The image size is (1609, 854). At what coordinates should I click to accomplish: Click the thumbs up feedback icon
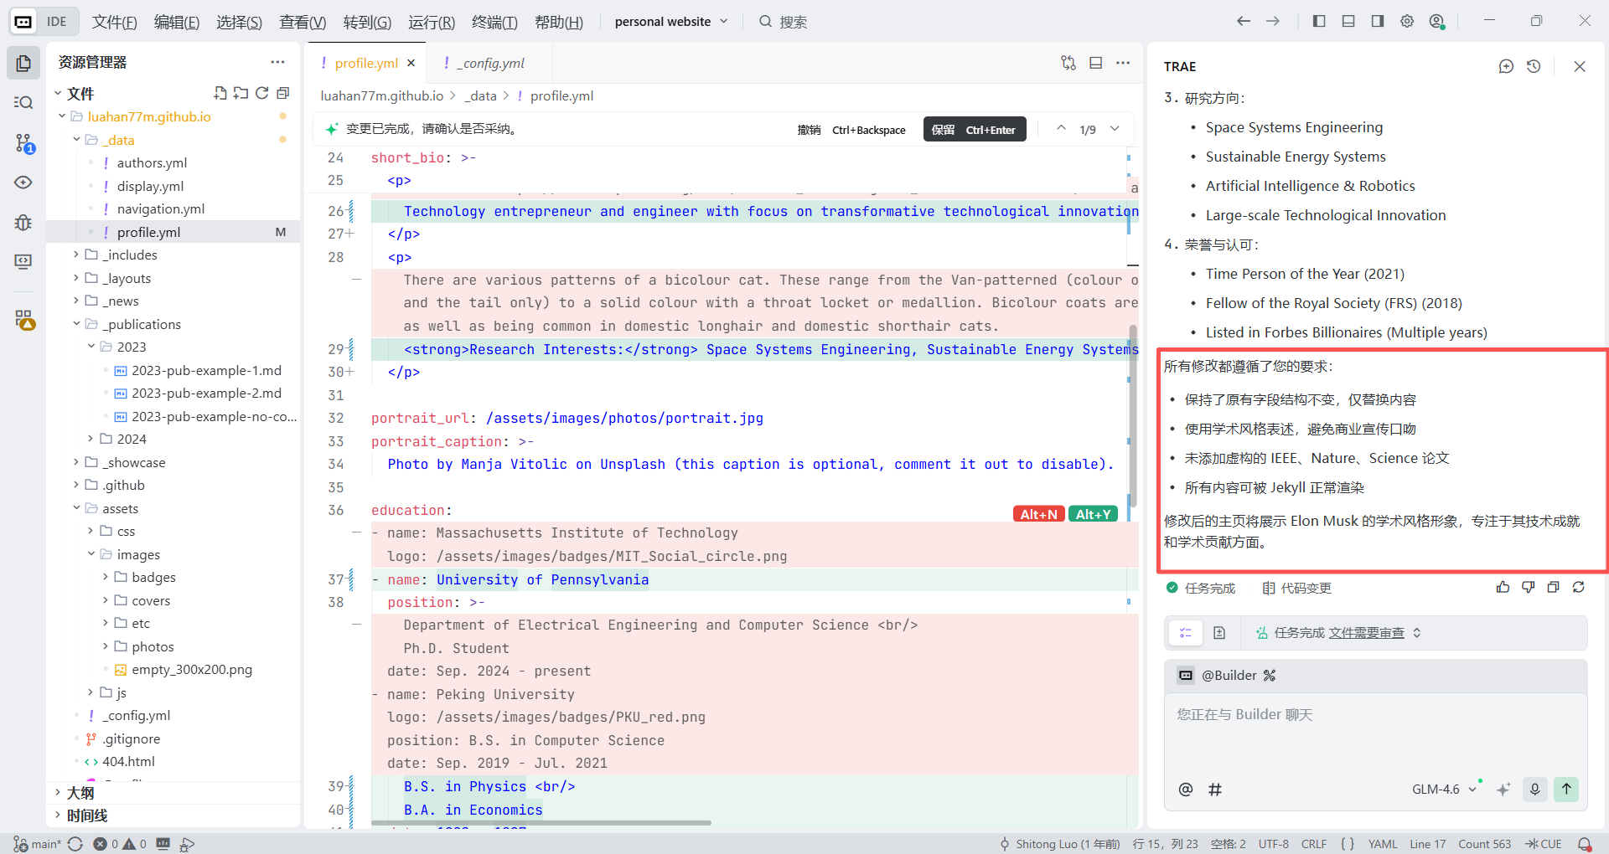[1503, 588]
